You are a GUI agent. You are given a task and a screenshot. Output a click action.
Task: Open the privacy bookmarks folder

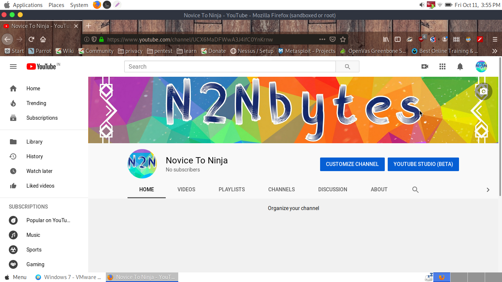(x=130, y=51)
